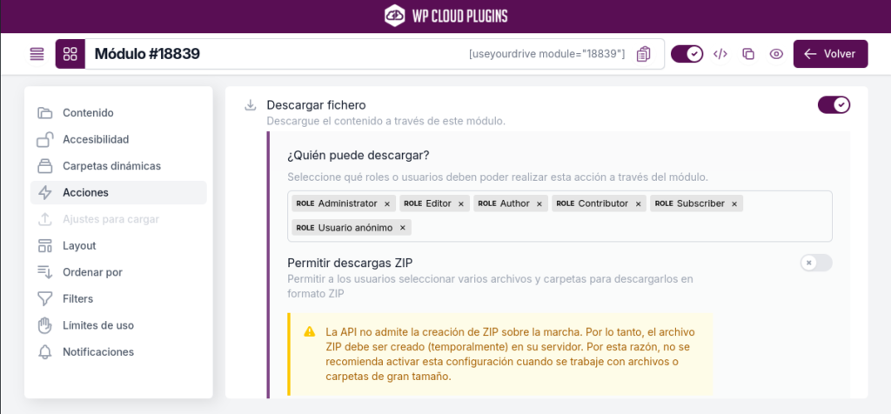Click the ¿Quién puede descargar? heading
Image resolution: width=891 pixels, height=414 pixels.
pos(358,155)
